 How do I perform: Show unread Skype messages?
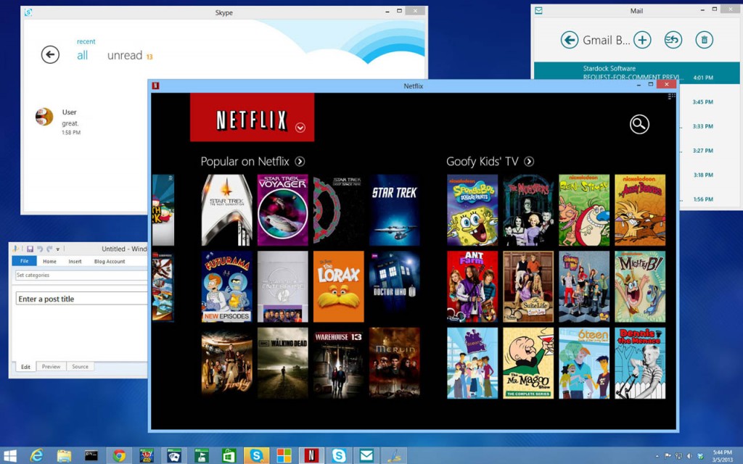[125, 55]
